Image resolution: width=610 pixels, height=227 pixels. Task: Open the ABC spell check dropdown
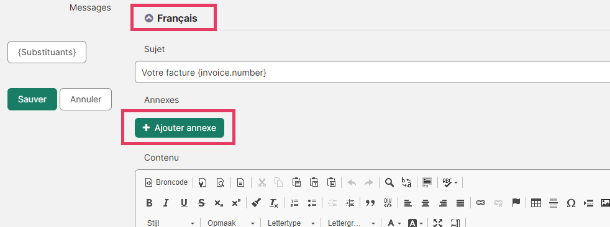tap(450, 182)
